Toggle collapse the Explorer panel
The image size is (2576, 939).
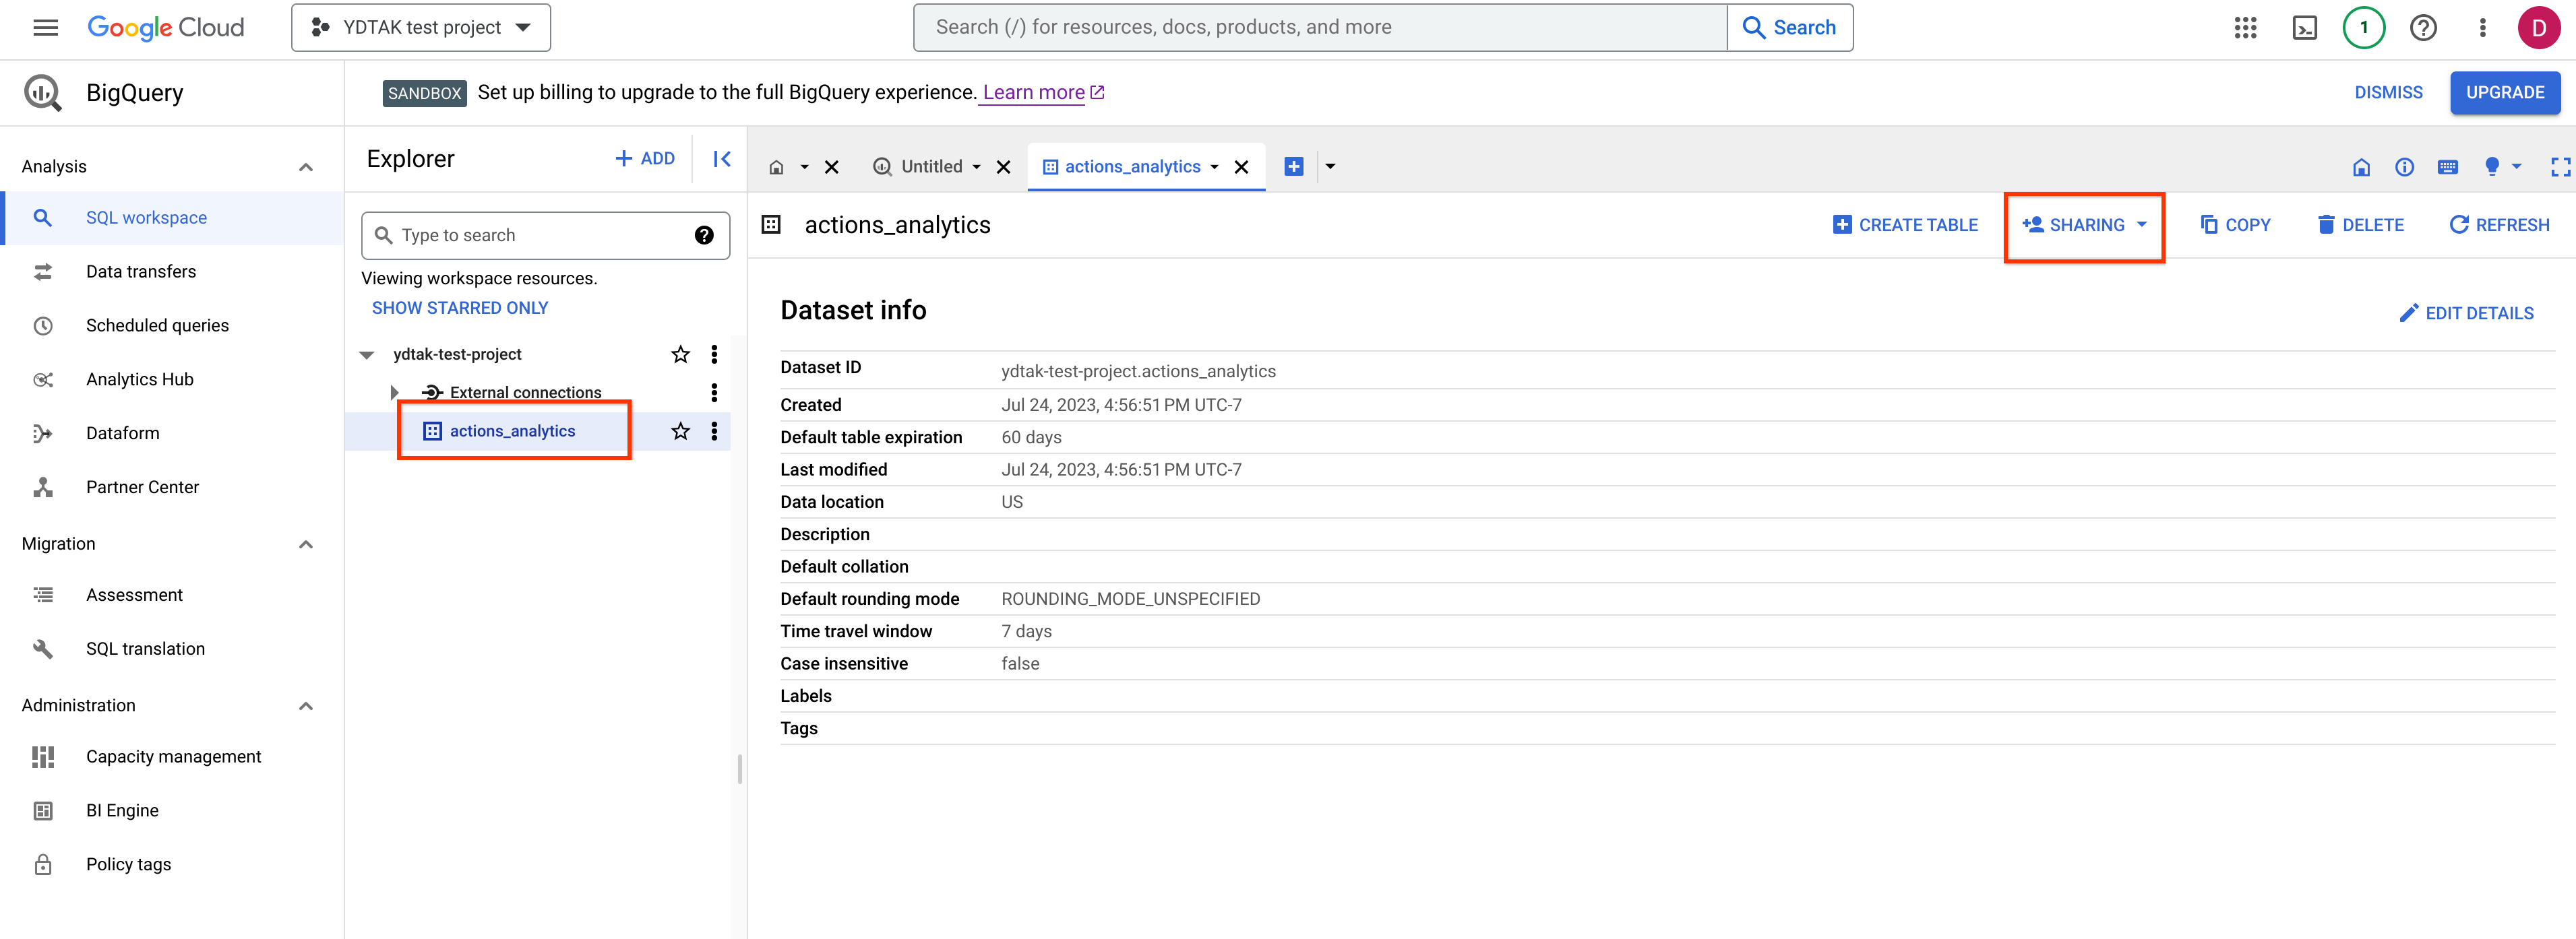[x=720, y=159]
